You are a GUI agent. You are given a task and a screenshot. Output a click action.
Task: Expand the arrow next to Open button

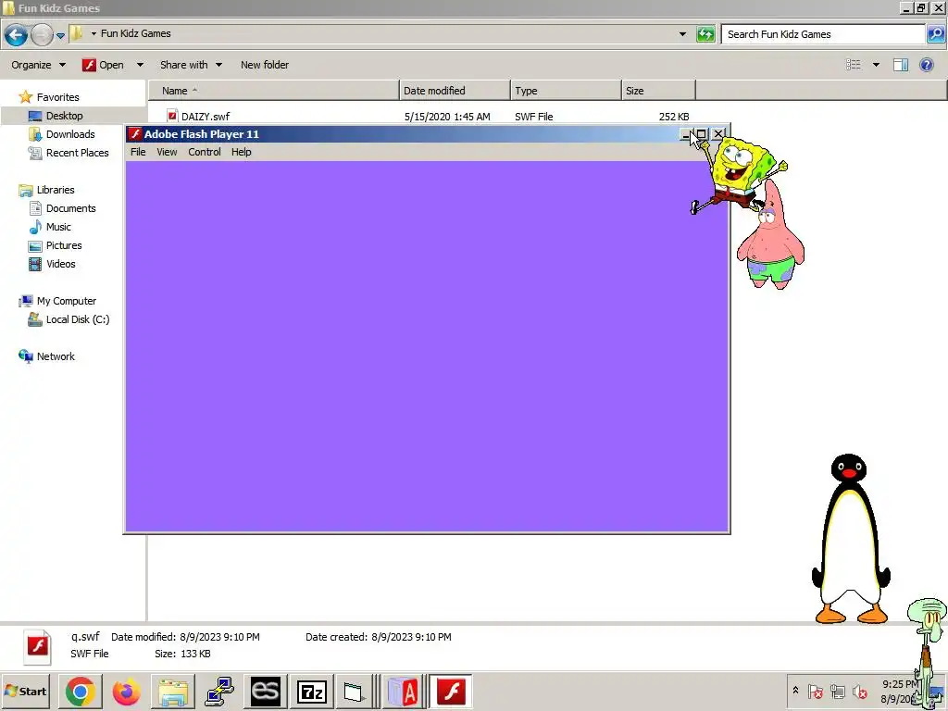140,65
